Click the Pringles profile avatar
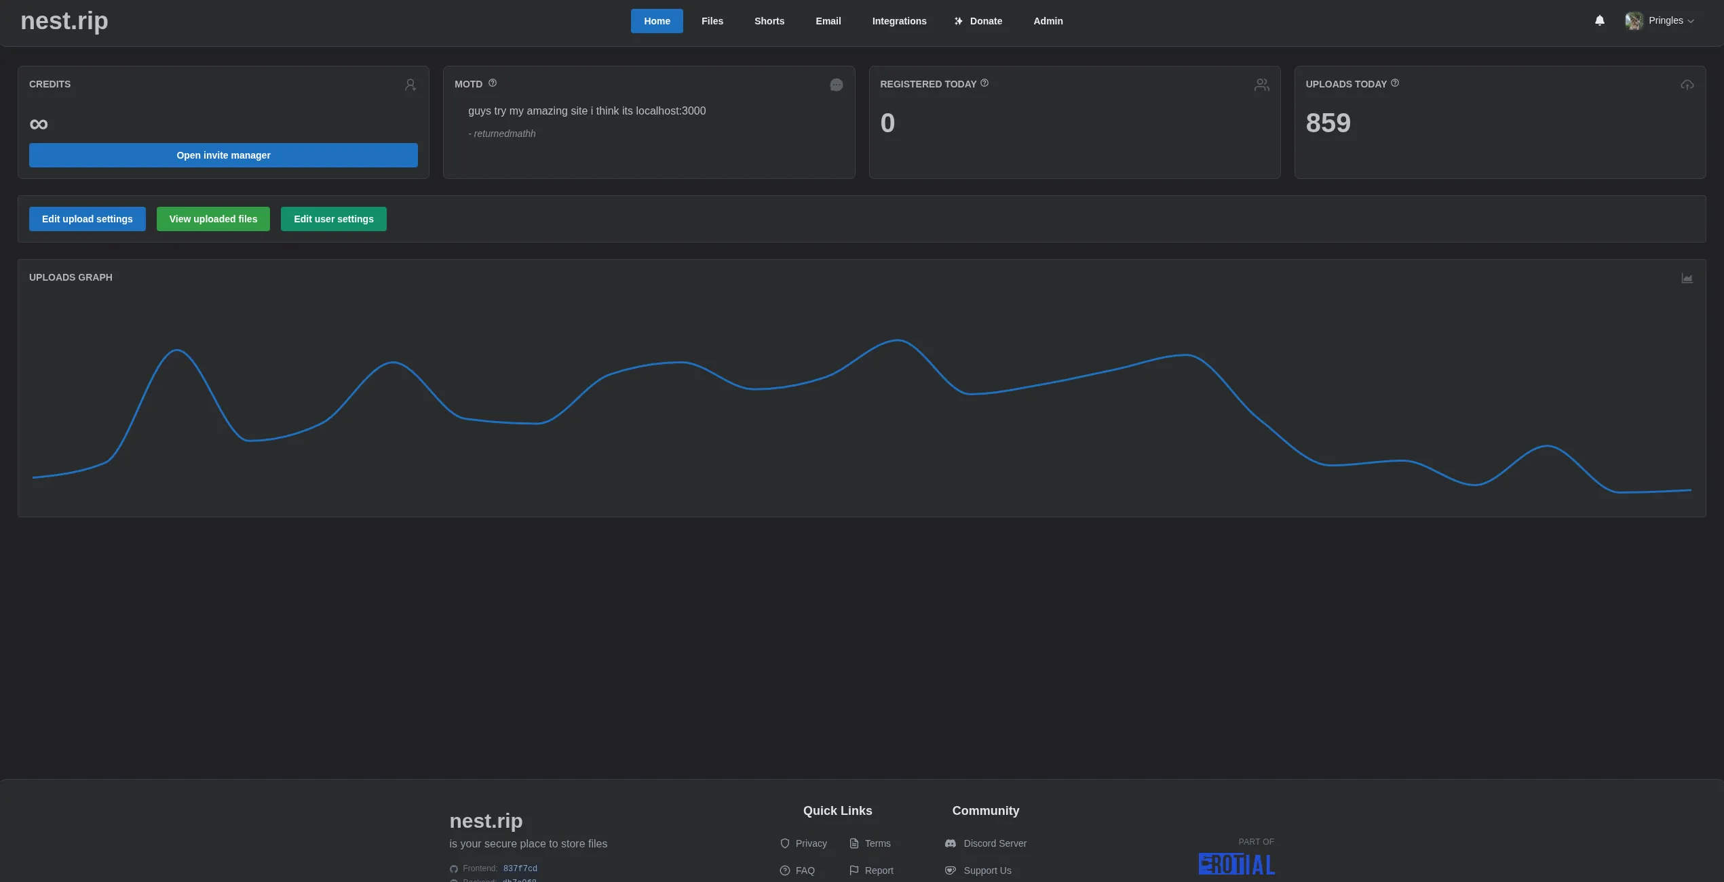This screenshot has height=882, width=1724. 1634,20
